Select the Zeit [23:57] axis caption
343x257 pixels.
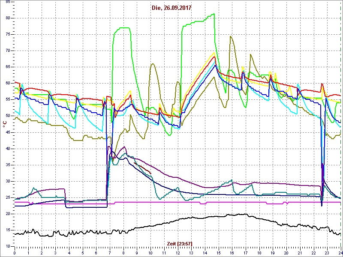click(x=180, y=243)
